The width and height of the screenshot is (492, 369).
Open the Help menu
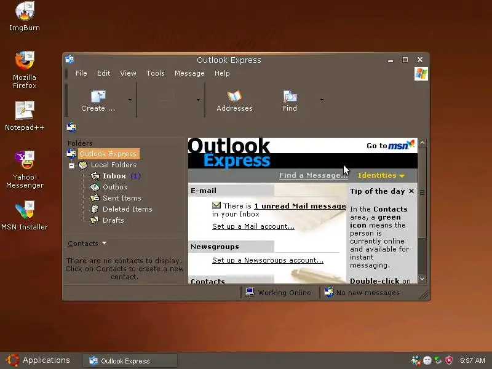(x=222, y=73)
